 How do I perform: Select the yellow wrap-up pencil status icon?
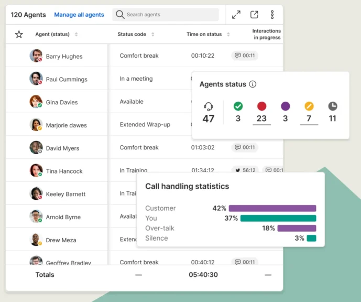point(309,106)
